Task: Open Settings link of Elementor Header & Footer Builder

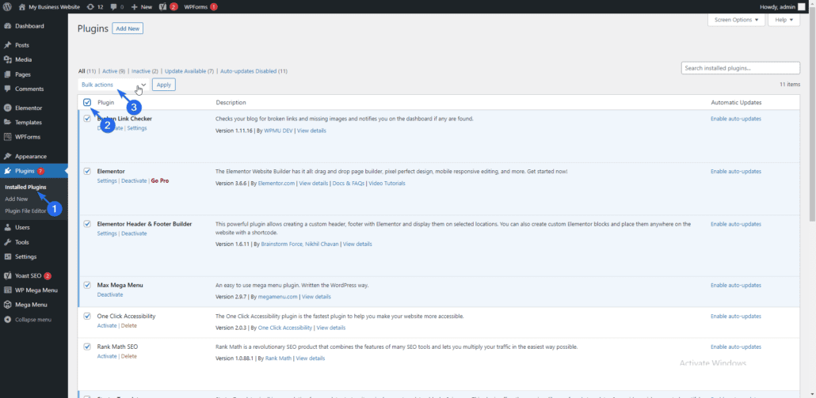Action: [x=107, y=233]
